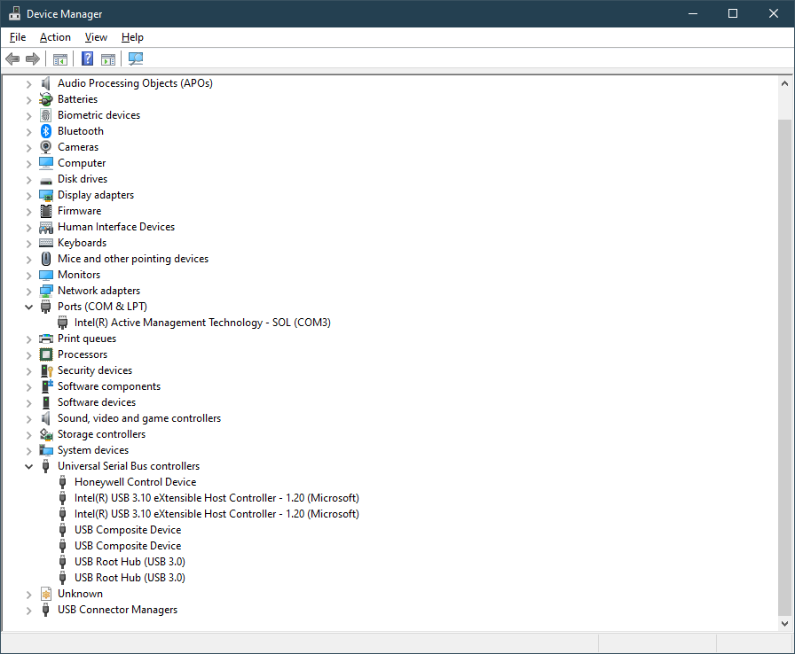The width and height of the screenshot is (795, 654).
Task: Click the Forward arrow toolbar icon
Action: [x=33, y=59]
